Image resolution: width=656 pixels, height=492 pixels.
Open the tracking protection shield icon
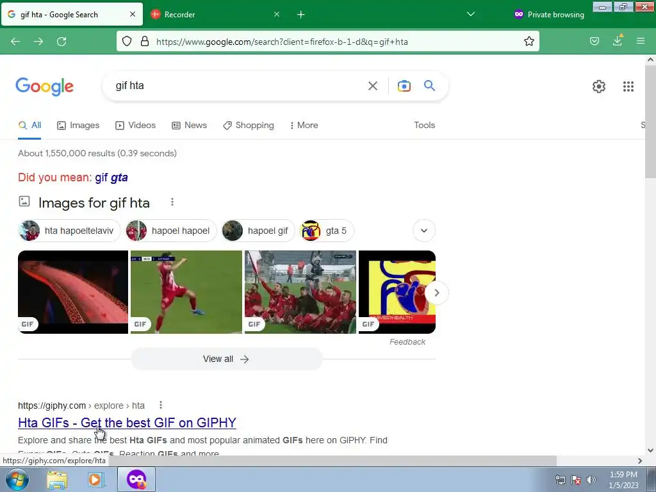coord(127,41)
